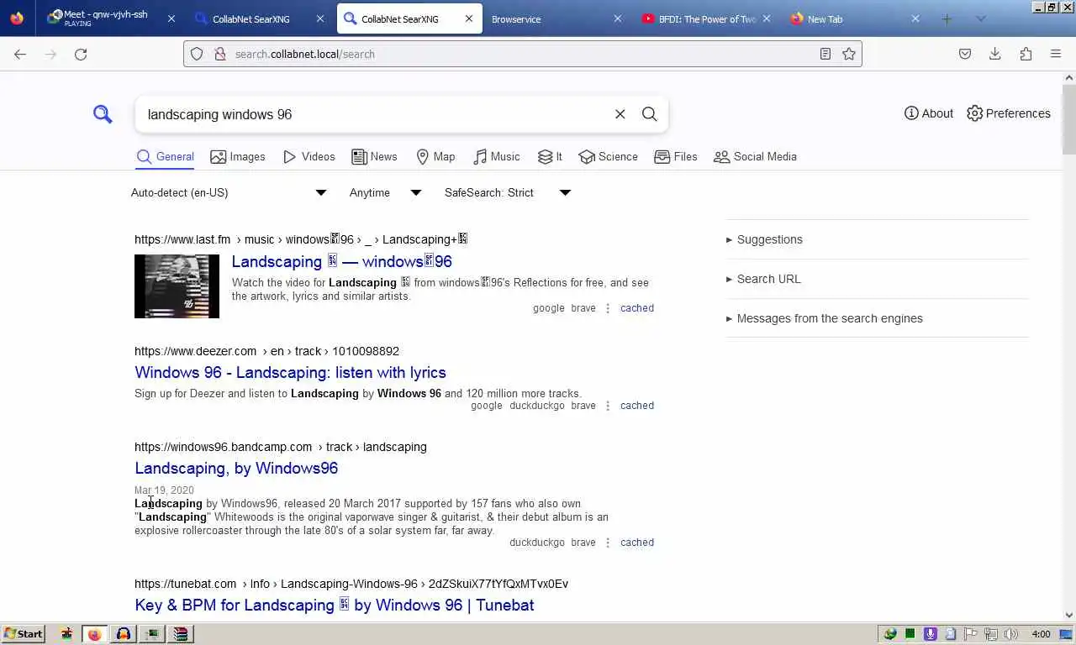Open the options menu dots for Deezer result
1076x645 pixels.
(608, 406)
